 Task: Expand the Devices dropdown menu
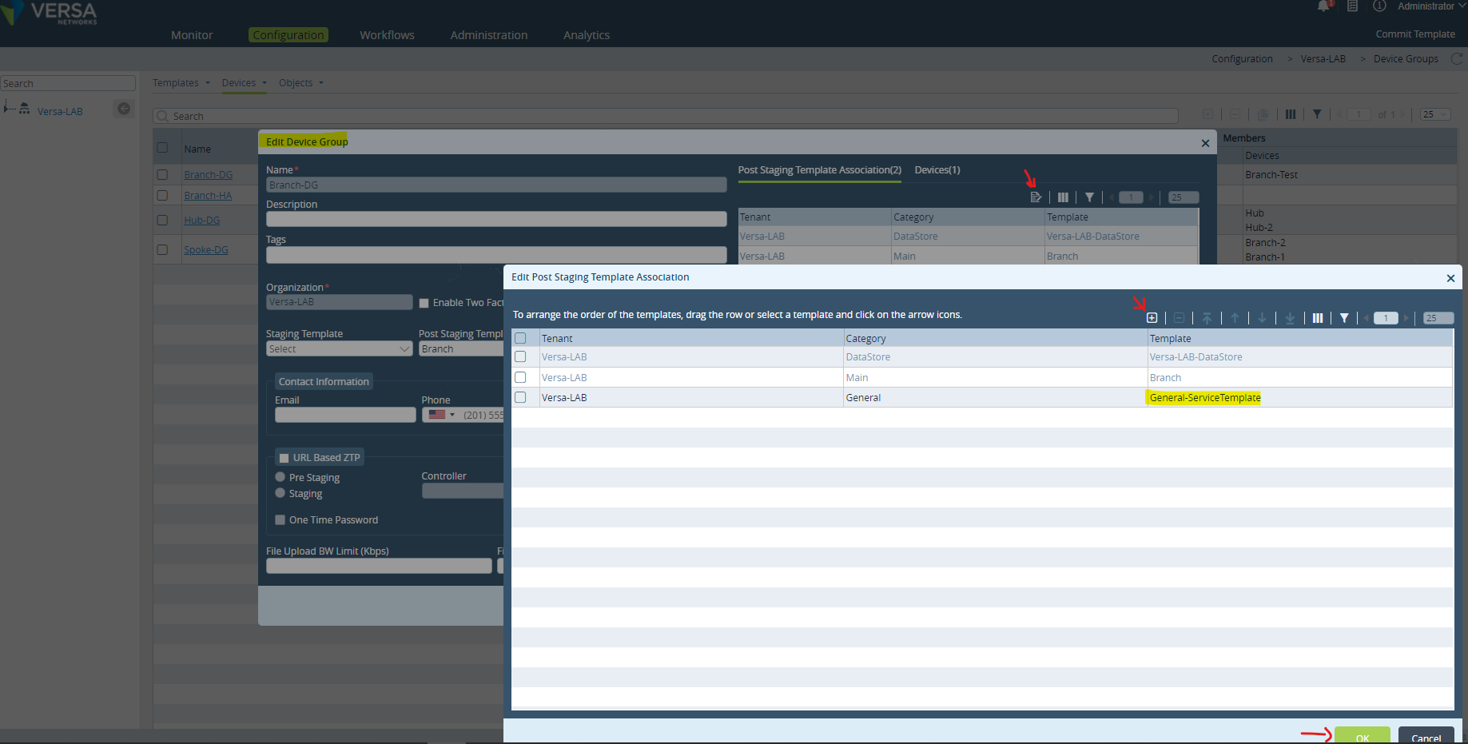coord(245,83)
